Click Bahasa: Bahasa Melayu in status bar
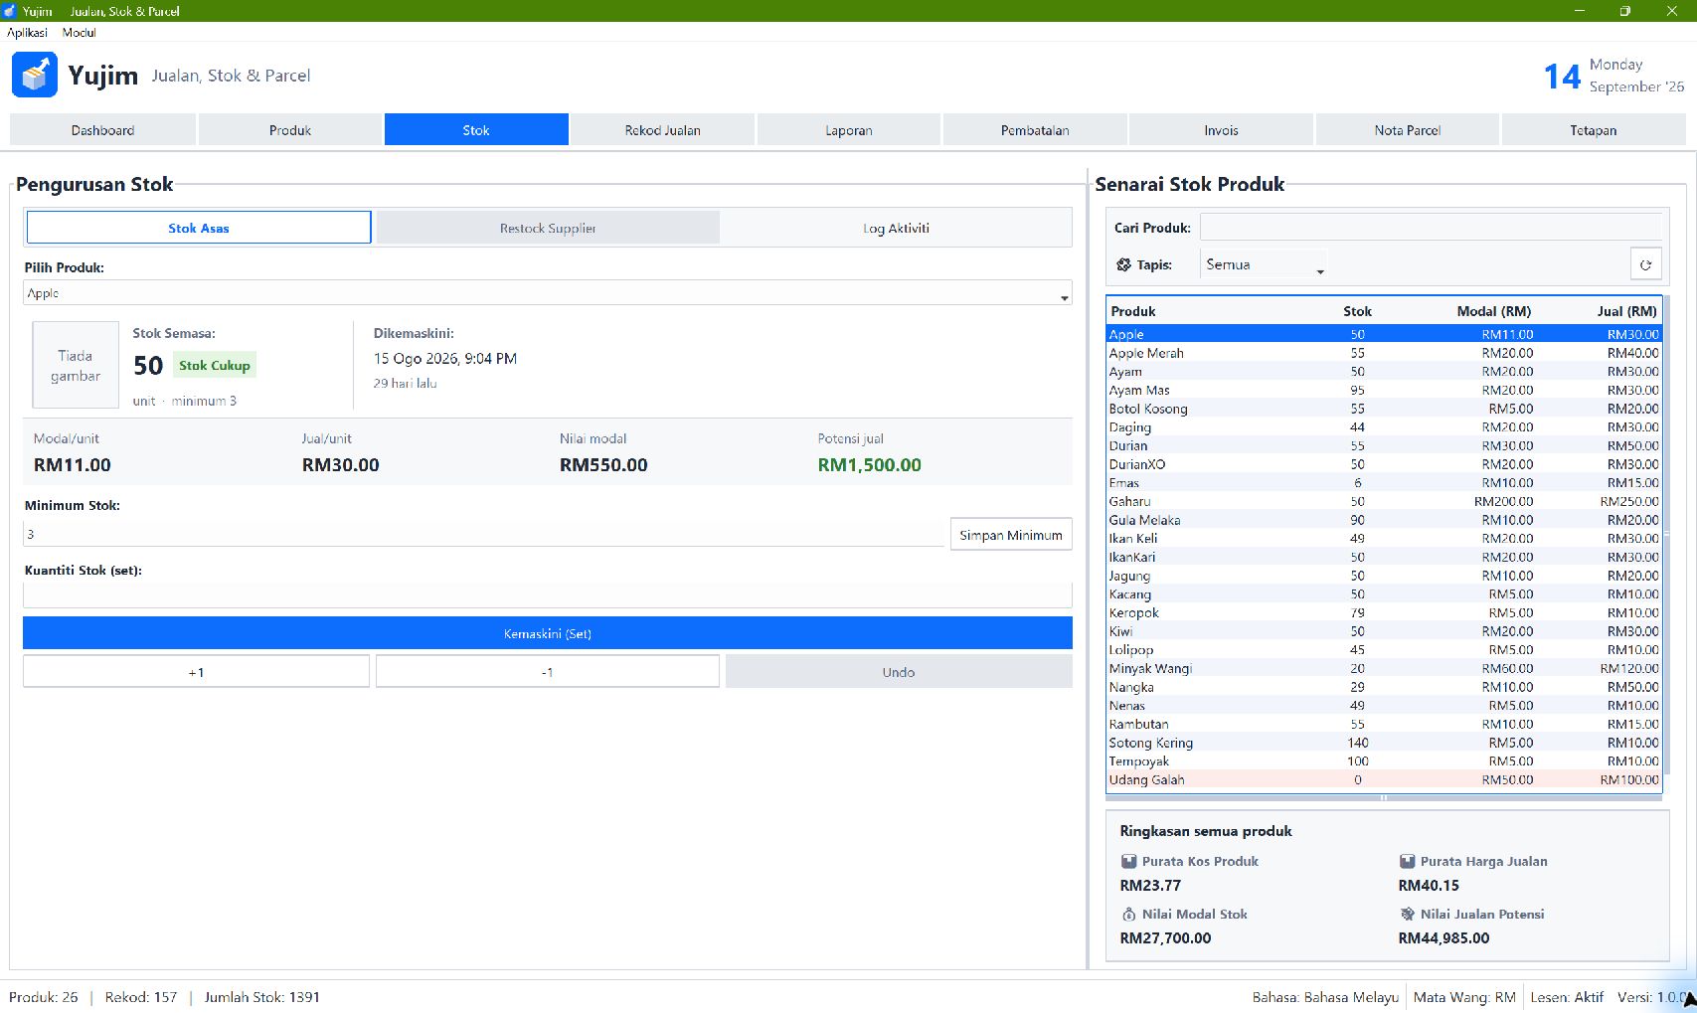 point(1325,997)
